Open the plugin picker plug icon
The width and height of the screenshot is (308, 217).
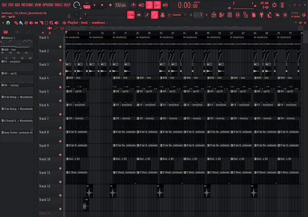click(261, 15)
